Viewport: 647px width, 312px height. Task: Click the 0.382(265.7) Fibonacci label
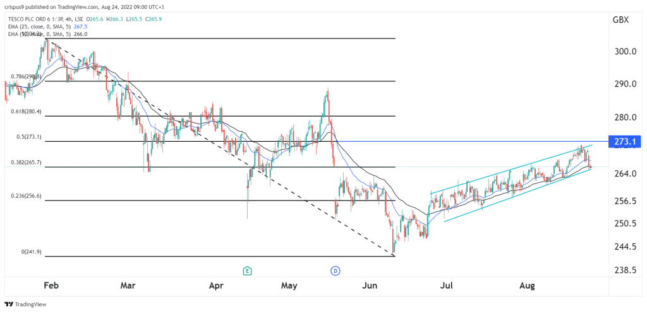tap(25, 163)
